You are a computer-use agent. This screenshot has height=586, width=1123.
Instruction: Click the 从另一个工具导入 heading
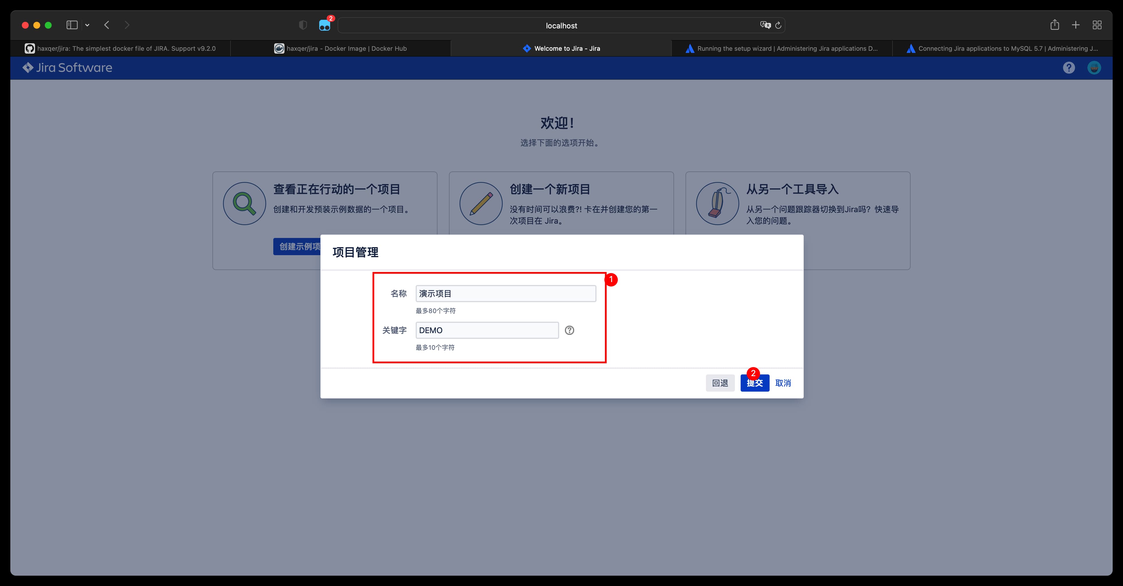(x=792, y=189)
